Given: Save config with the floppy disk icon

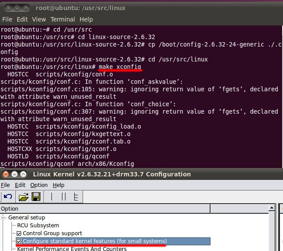Looking at the screenshot, I should click(x=36, y=197).
